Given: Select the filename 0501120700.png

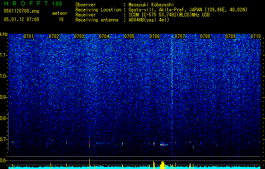Looking at the screenshot, I should tap(21, 11).
